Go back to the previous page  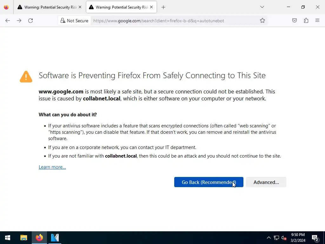[x=8, y=21]
